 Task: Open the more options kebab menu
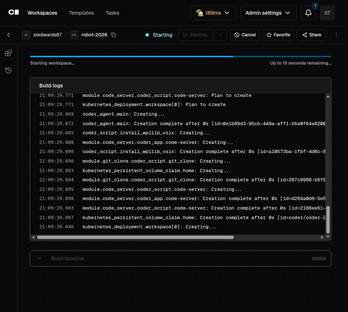click(x=336, y=35)
